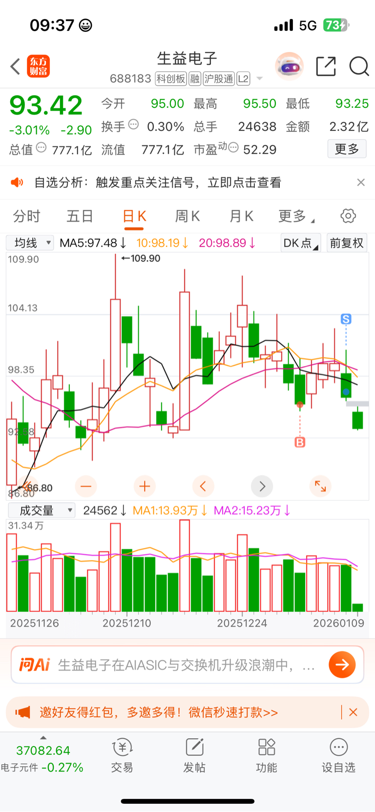375x812 pixels.
Task: Open the AI robot assistant avatar
Action: 289,66
